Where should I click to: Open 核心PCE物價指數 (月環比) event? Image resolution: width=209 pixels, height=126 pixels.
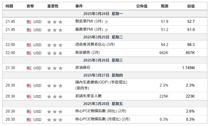[x=103, y=119]
